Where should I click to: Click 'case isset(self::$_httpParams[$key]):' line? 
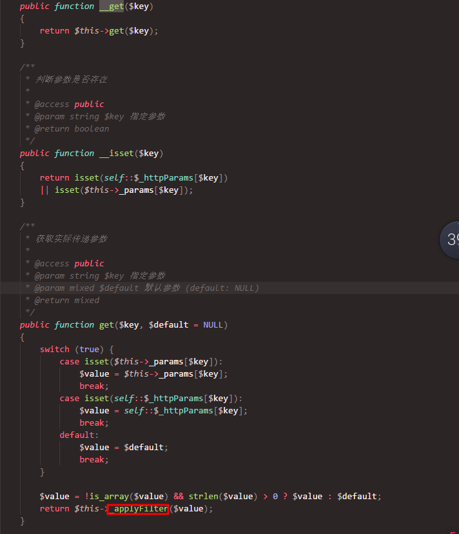point(151,399)
